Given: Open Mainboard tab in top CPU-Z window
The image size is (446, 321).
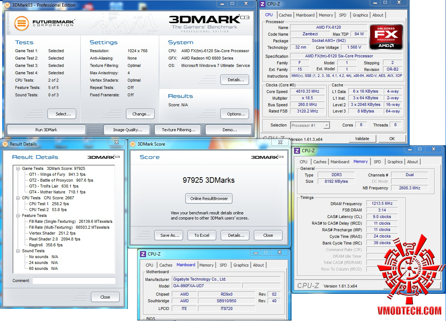Looking at the screenshot, I should pyautogui.click(x=305, y=15).
